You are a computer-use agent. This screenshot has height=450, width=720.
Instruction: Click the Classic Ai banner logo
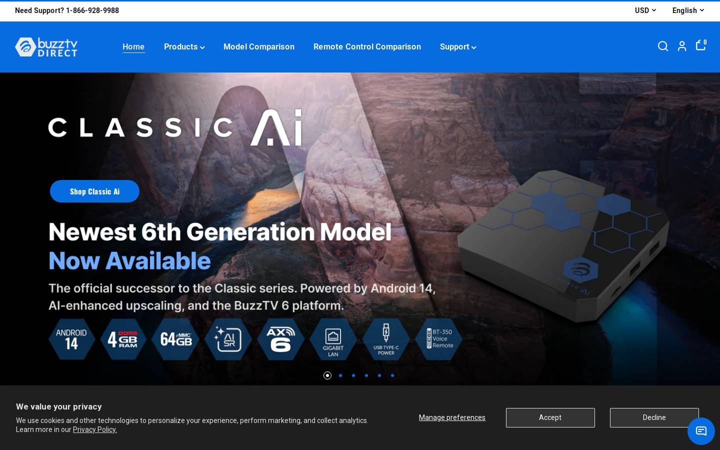tap(175, 127)
